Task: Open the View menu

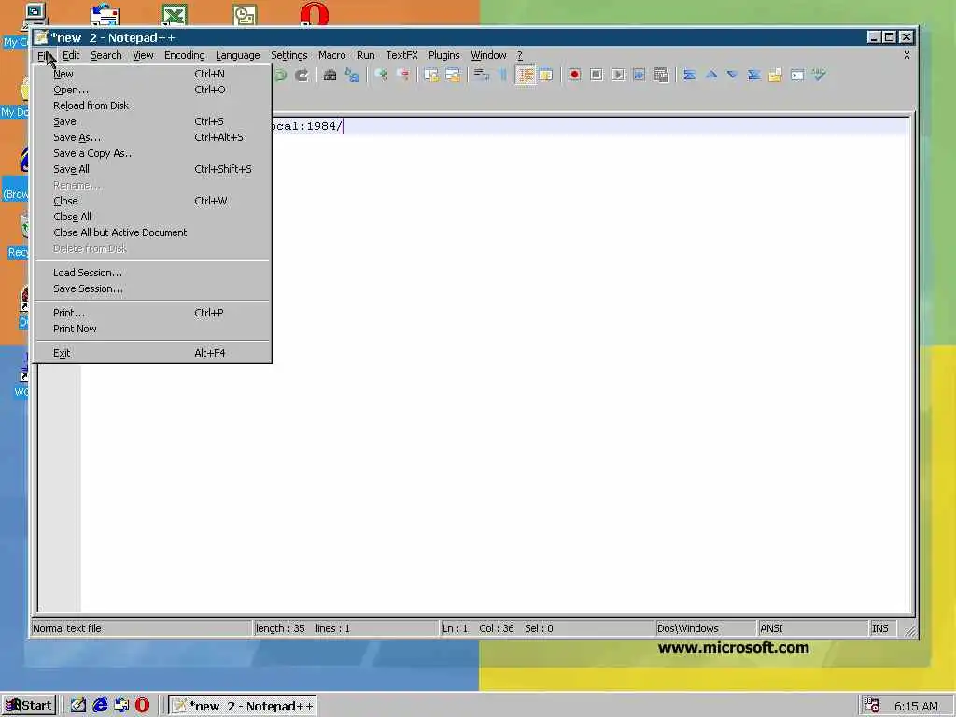Action: coord(143,55)
